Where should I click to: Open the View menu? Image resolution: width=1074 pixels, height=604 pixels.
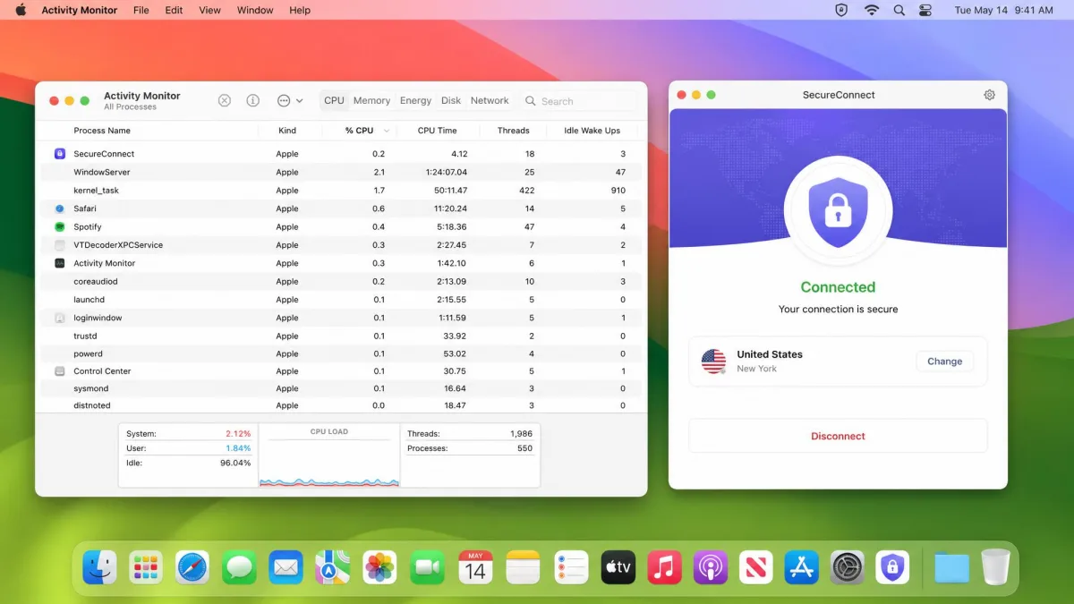click(x=209, y=10)
